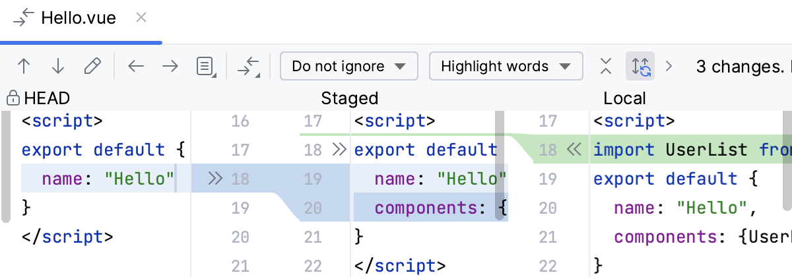Toggle synchronize scrolling button
Viewport: 792px width, 277px height.
point(640,66)
